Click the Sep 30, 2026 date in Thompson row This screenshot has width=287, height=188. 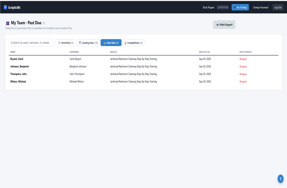pos(205,74)
